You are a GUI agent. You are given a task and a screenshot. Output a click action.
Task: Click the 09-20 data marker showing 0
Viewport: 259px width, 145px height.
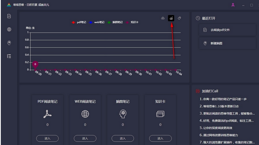pyautogui.click(x=35, y=65)
